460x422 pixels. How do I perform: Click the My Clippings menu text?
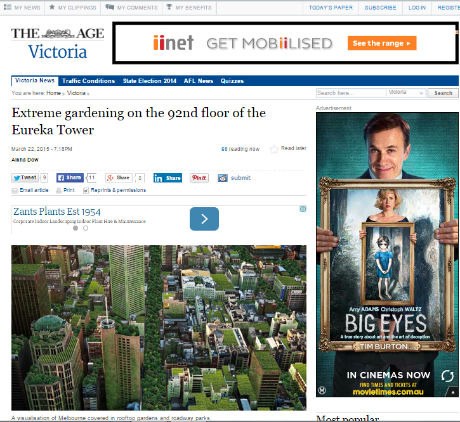click(77, 8)
